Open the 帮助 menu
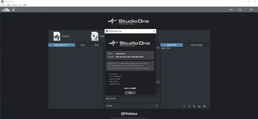258x119 pixels. (x=25, y=5)
